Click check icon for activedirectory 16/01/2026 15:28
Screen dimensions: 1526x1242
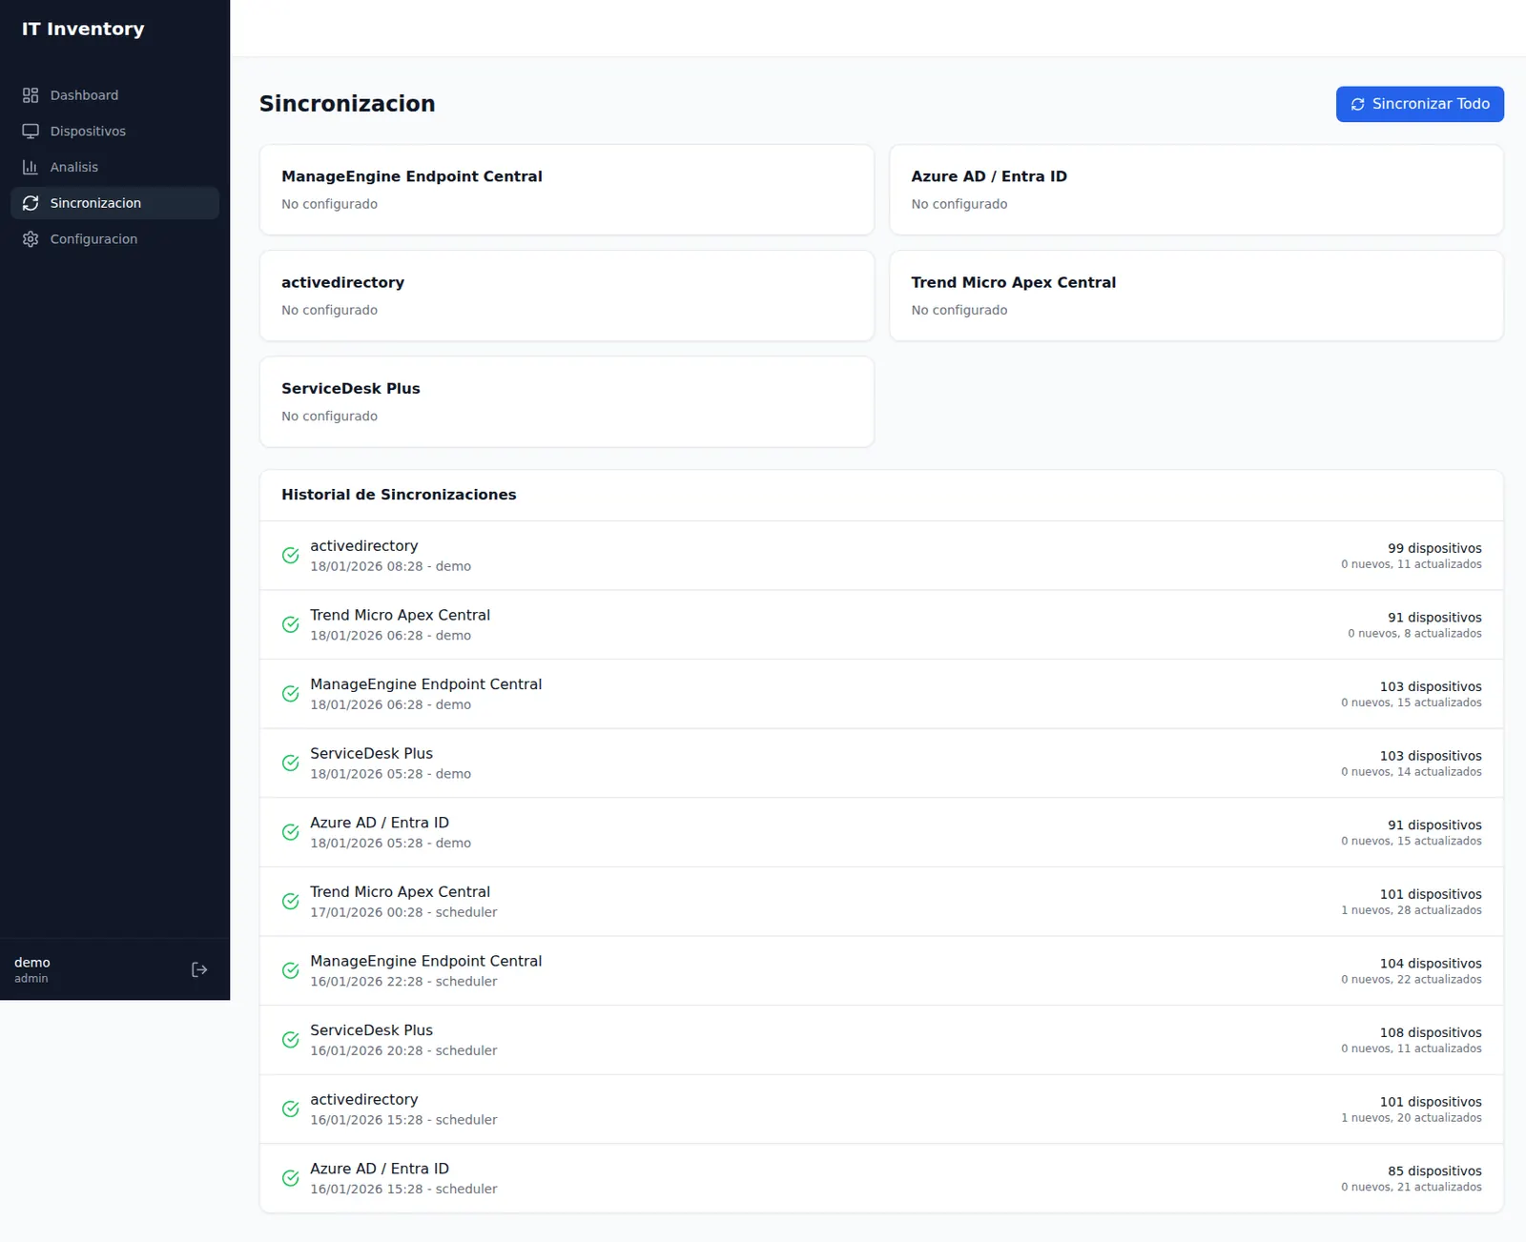coord(291,1109)
